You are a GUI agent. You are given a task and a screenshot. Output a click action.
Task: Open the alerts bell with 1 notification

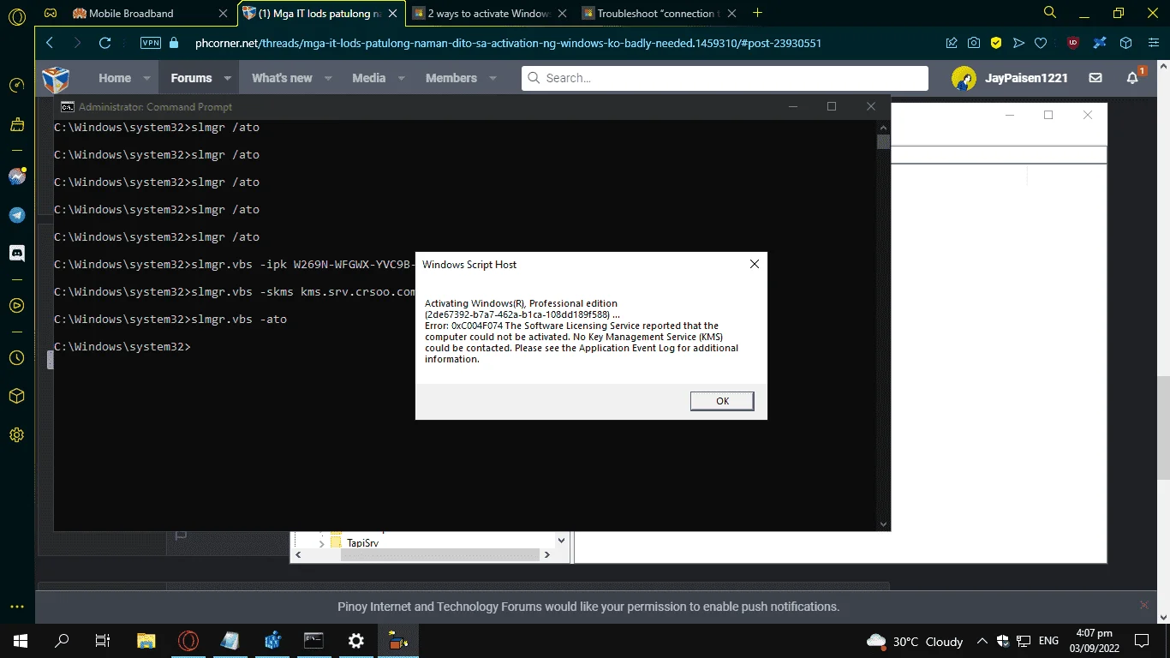[x=1134, y=76]
